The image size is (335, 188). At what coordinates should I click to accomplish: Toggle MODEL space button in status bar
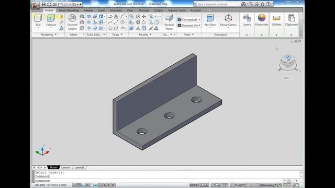pyautogui.click(x=194, y=185)
